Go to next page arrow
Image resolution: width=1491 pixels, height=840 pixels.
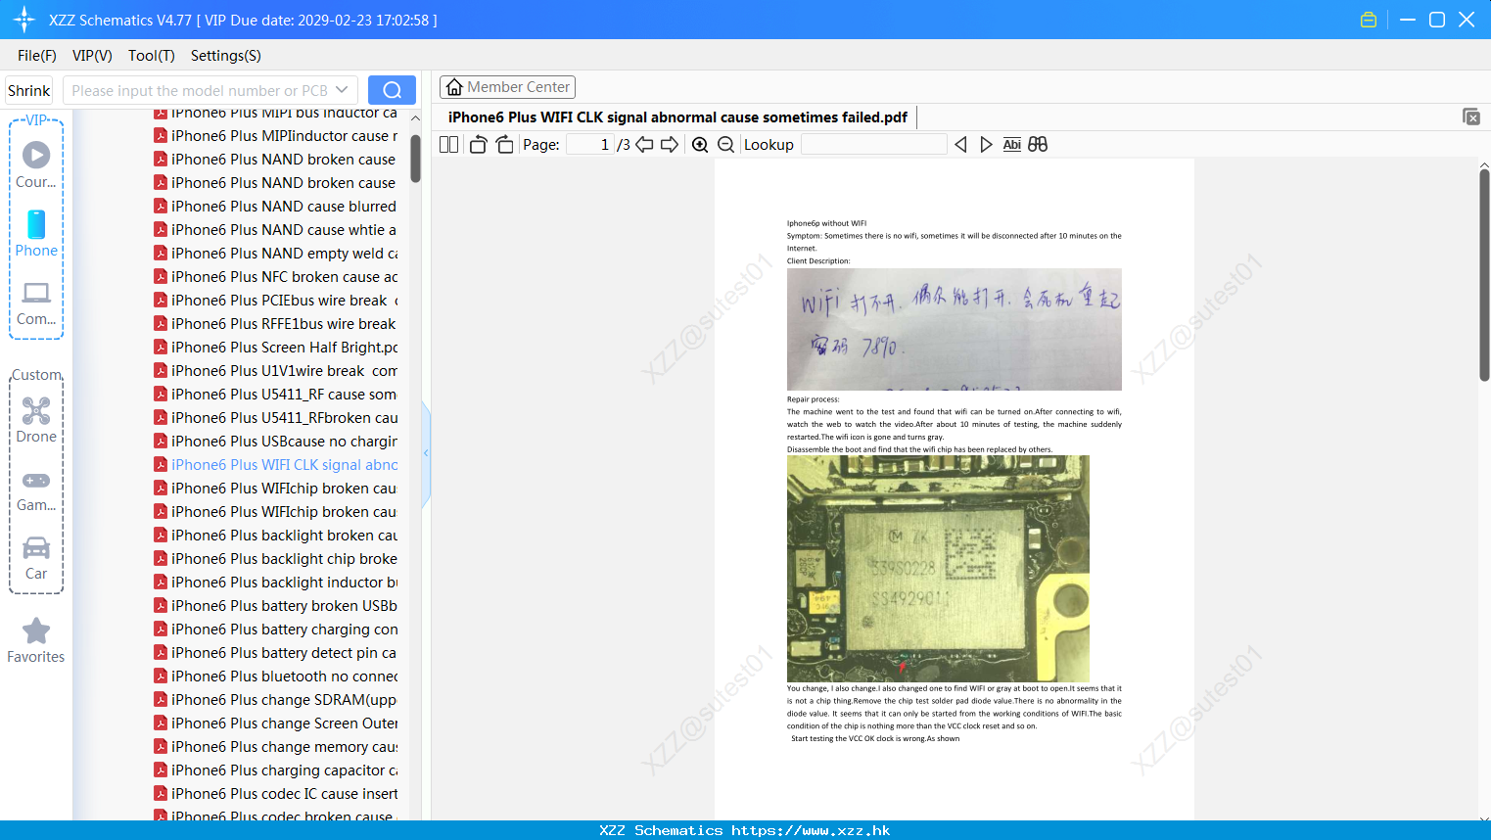pos(670,145)
